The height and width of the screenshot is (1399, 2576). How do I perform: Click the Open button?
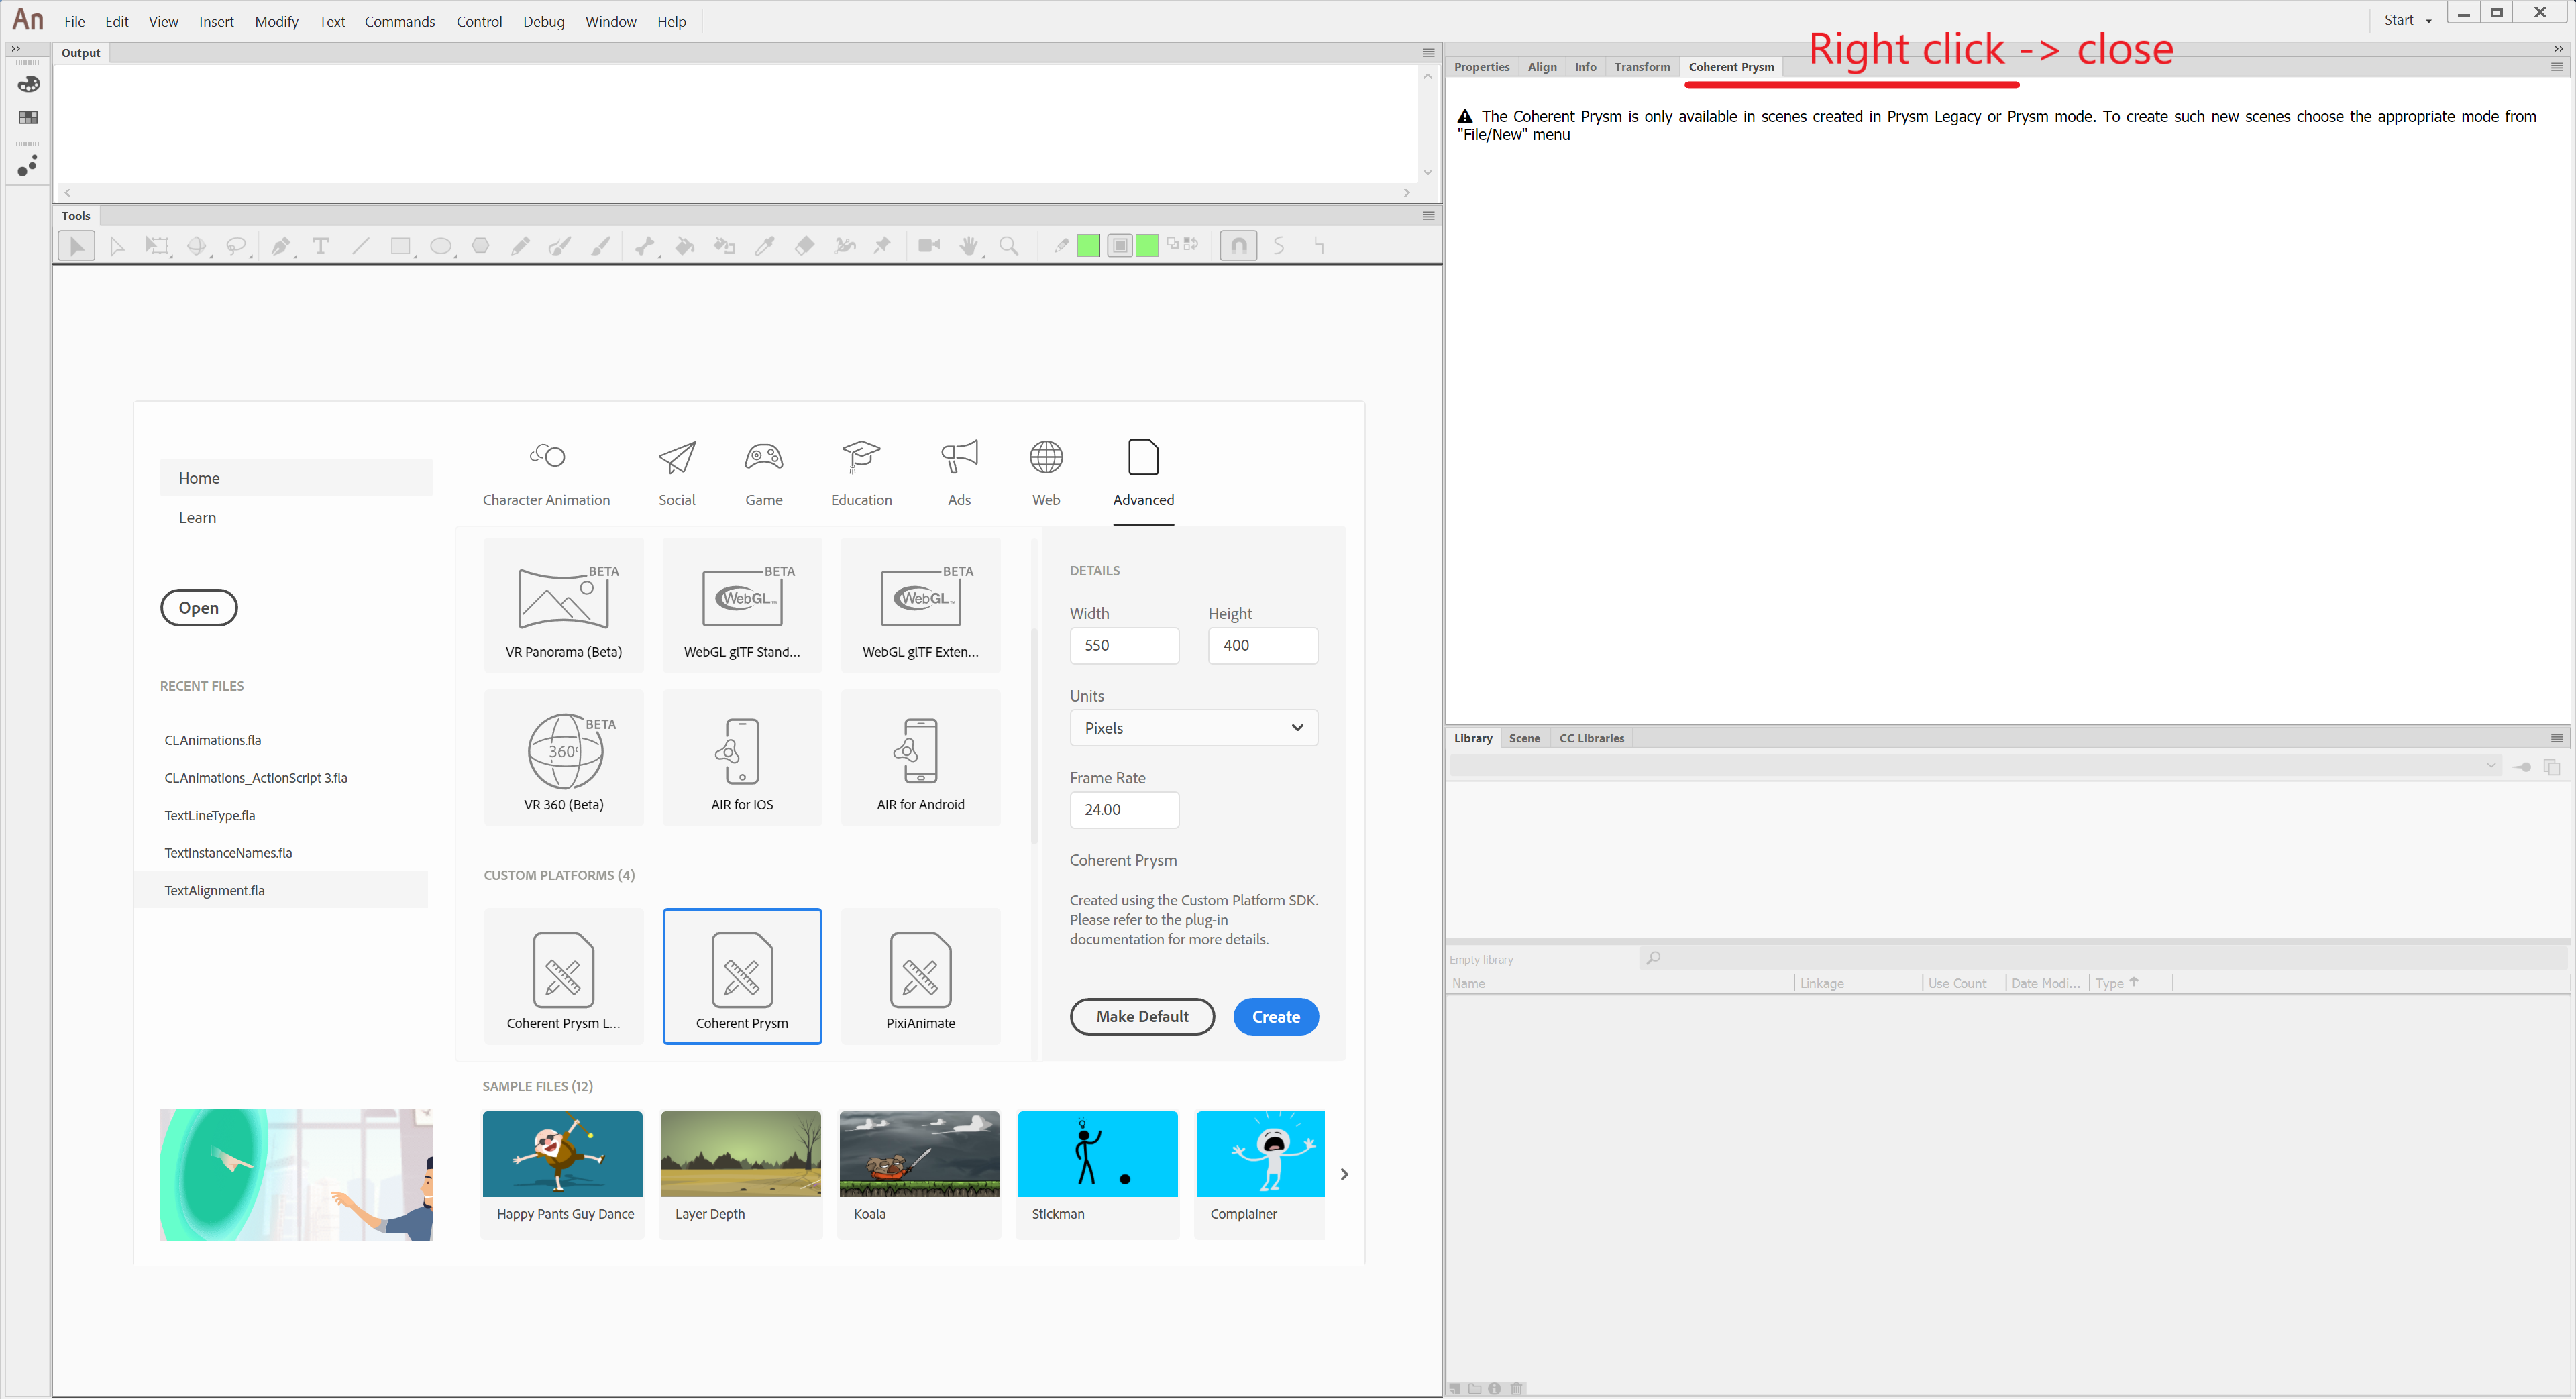coord(199,608)
